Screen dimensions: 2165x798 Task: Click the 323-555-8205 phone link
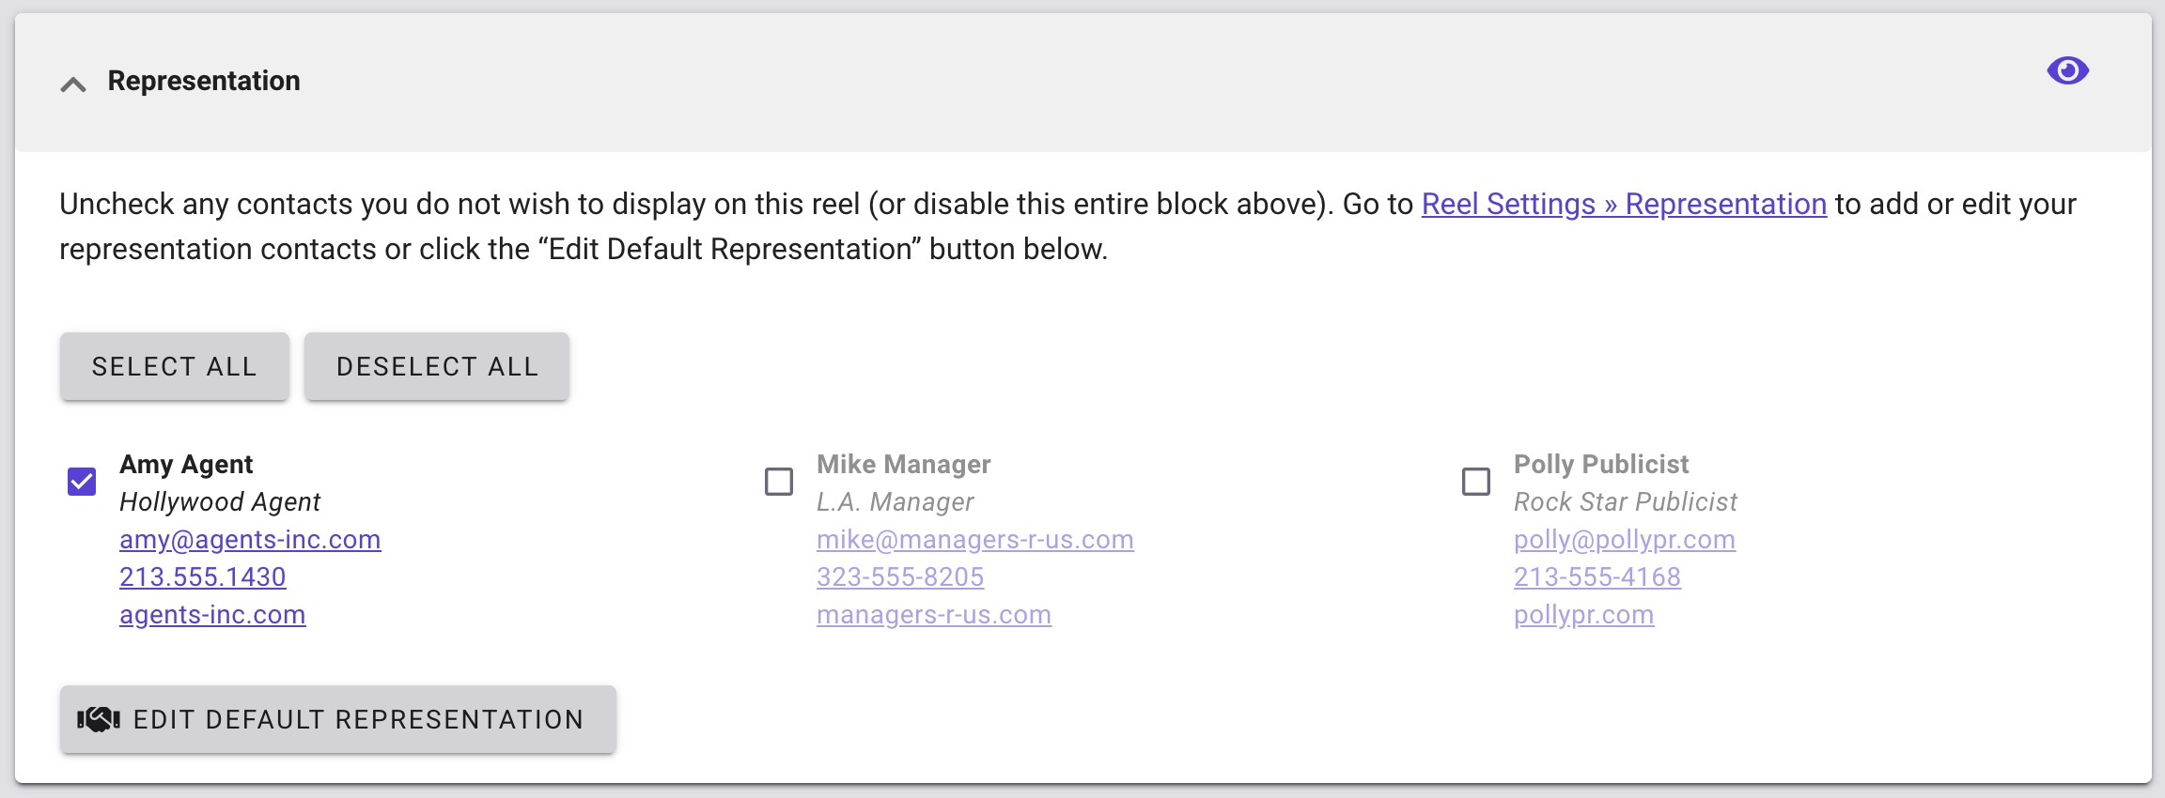[900, 577]
